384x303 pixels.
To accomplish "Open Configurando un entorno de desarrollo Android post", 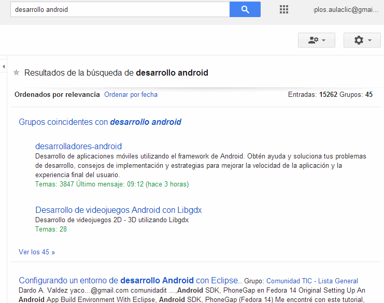I will tap(130, 281).
